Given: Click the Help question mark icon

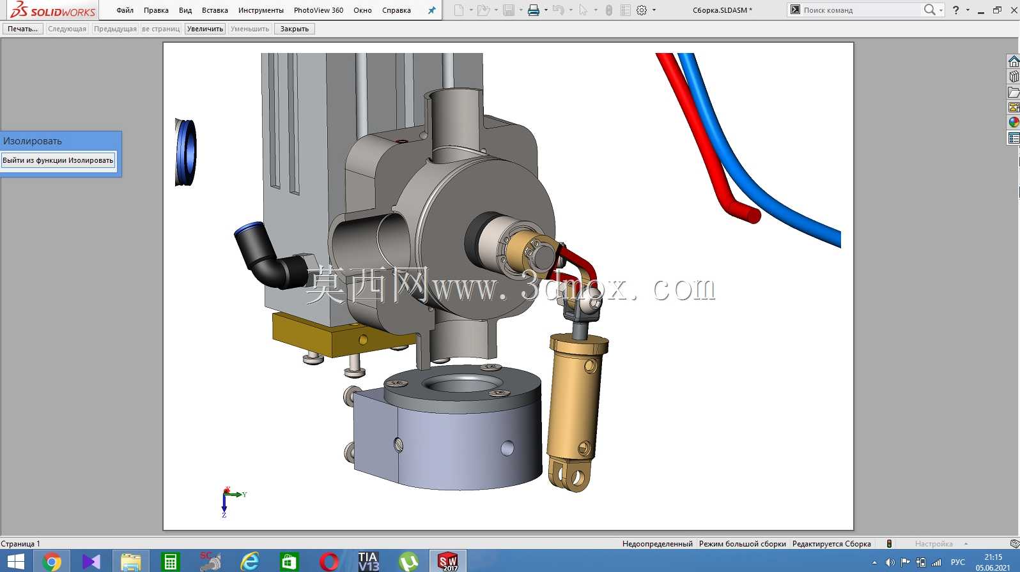Looking at the screenshot, I should coord(956,10).
